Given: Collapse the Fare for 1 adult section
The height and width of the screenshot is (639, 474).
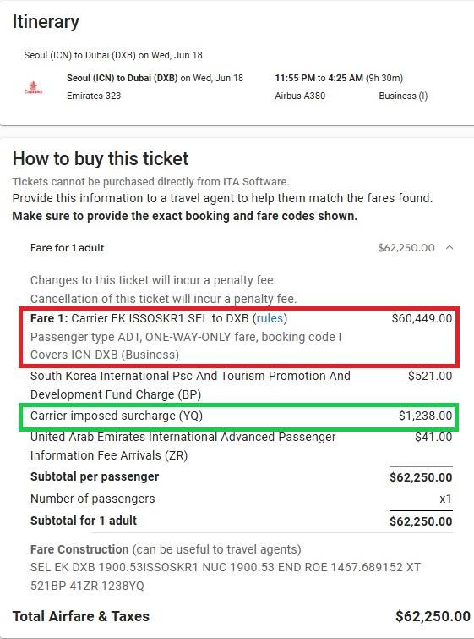Looking at the screenshot, I should tap(449, 247).
